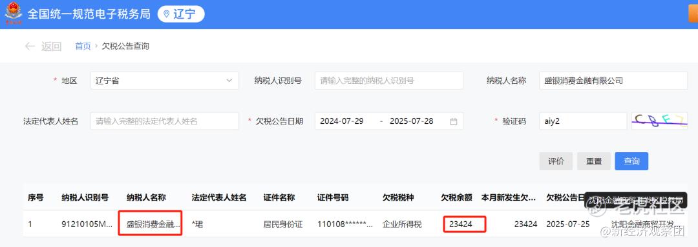The image size is (698, 247).
Task: Click the 居民身份证 cell
Action: tap(283, 224)
